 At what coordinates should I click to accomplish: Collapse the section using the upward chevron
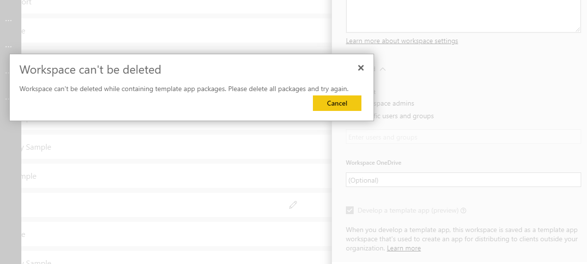click(383, 69)
